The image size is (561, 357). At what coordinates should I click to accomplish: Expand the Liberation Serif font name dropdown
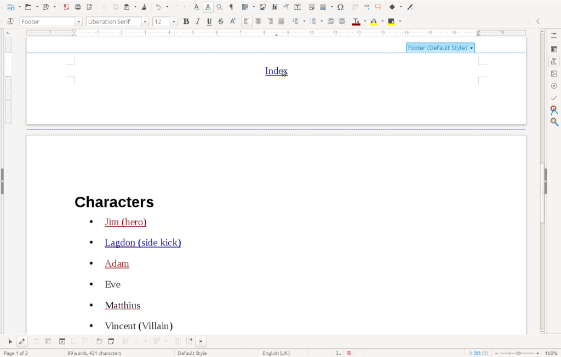click(x=145, y=22)
